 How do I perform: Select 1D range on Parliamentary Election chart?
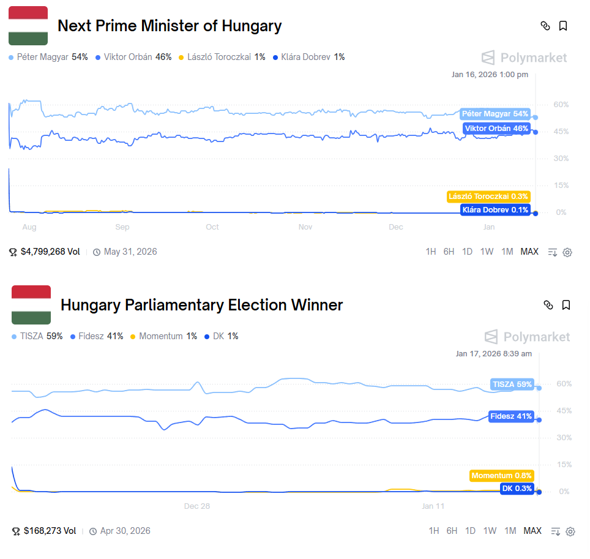470,531
